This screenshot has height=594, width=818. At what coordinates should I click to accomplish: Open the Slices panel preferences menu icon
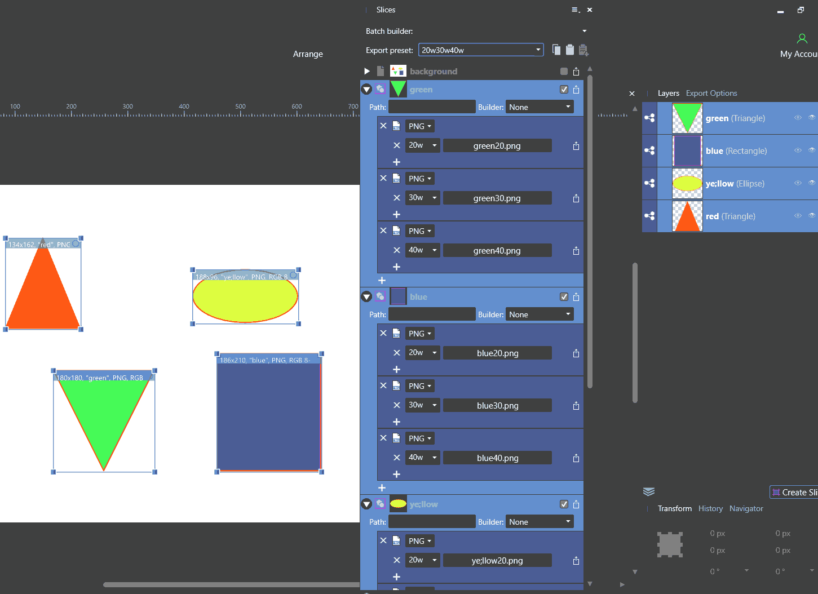575,10
